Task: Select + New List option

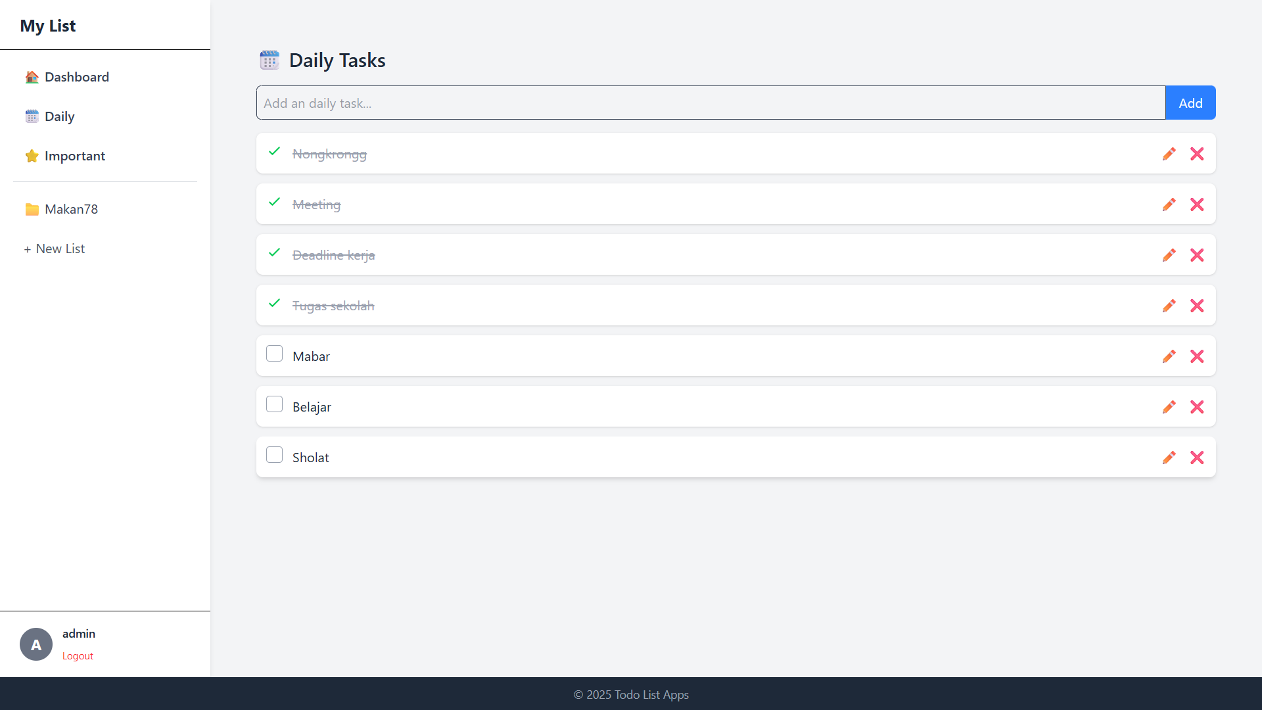Action: [55, 248]
